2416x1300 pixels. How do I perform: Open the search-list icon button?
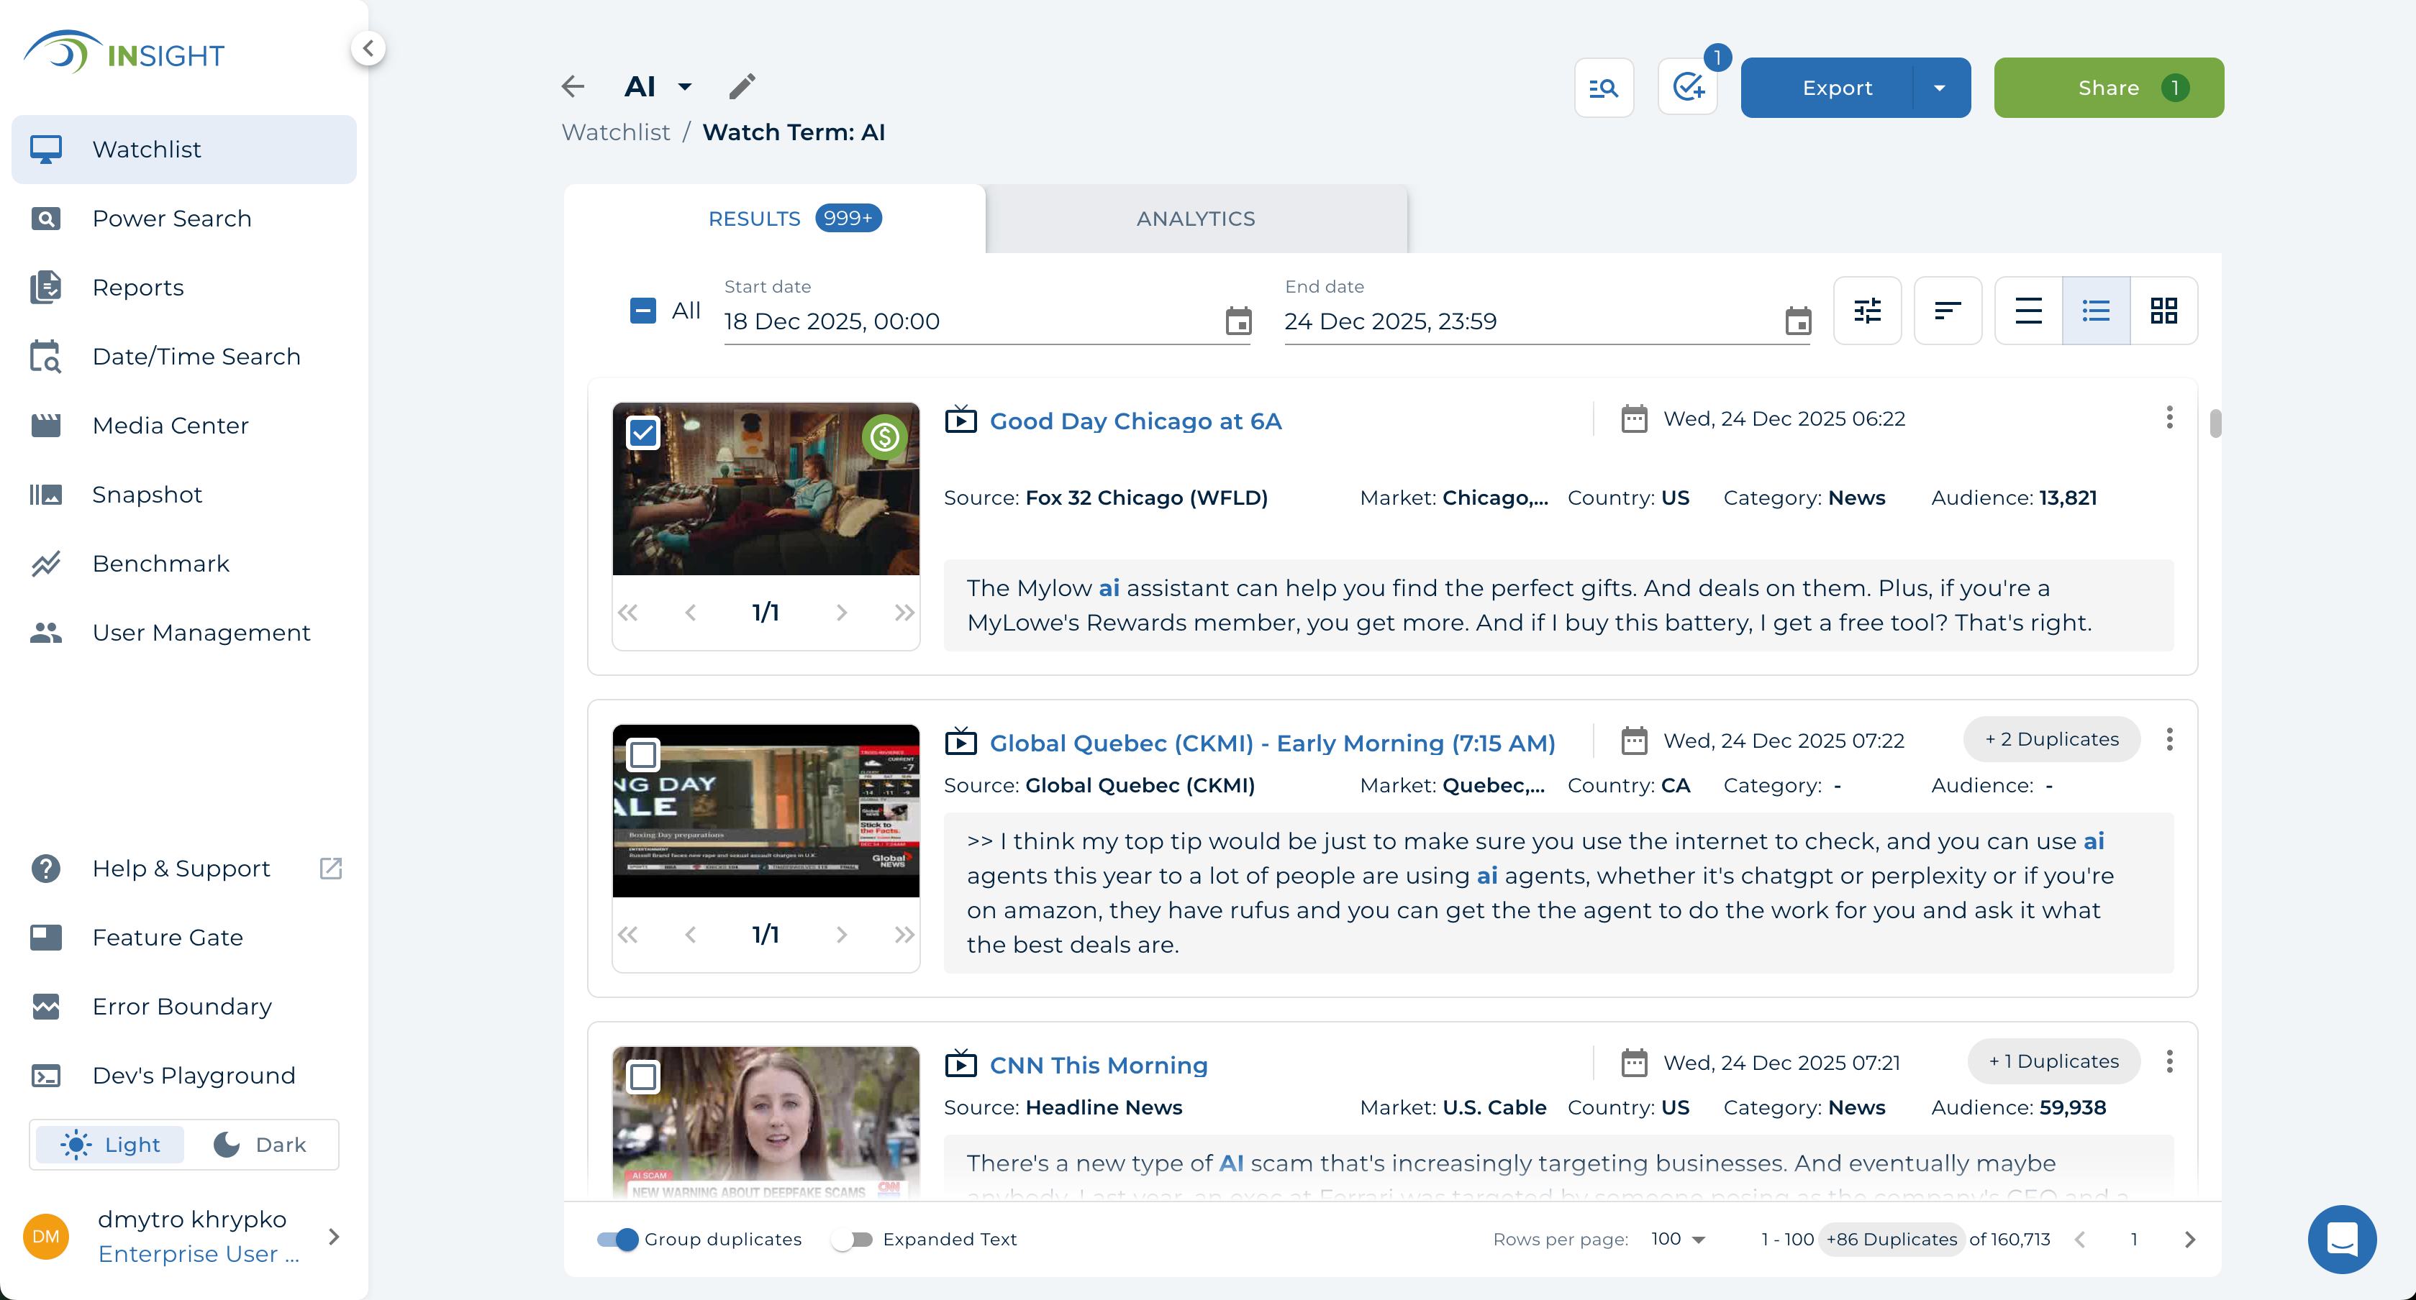(x=1604, y=88)
